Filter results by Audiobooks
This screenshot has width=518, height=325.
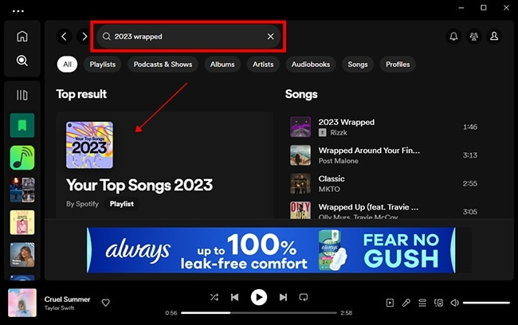pos(311,64)
